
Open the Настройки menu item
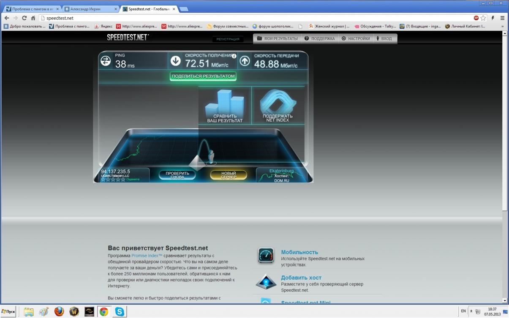(x=355, y=39)
